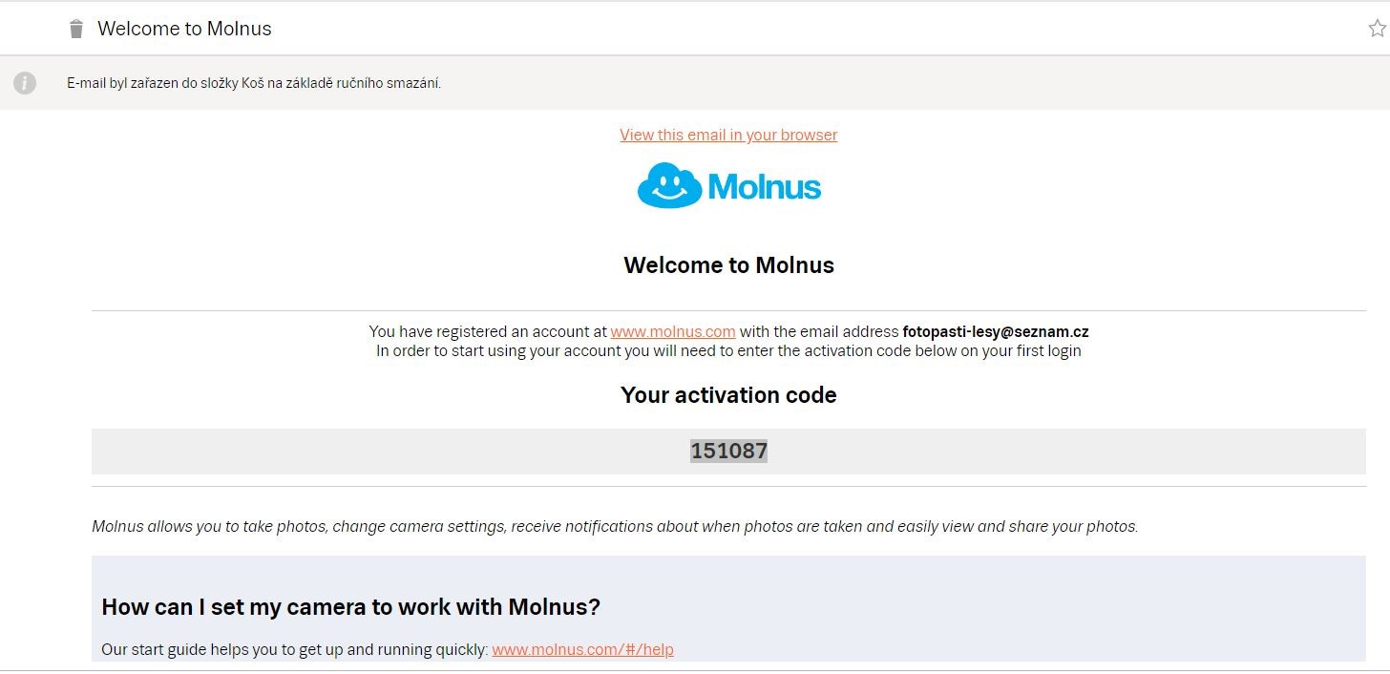Viewport: 1390px width, 674px height.
Task: Click the Koš folder notice banner text
Action: [x=254, y=83]
